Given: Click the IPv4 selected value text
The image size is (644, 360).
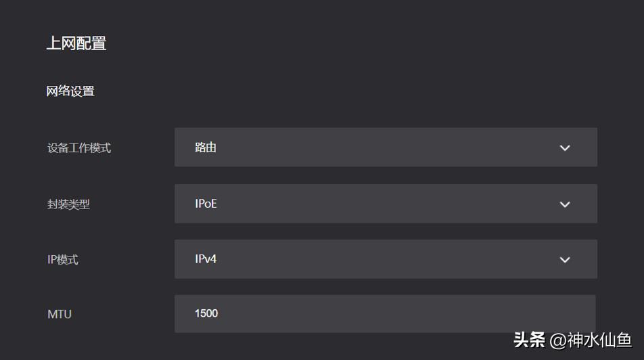Looking at the screenshot, I should (206, 259).
